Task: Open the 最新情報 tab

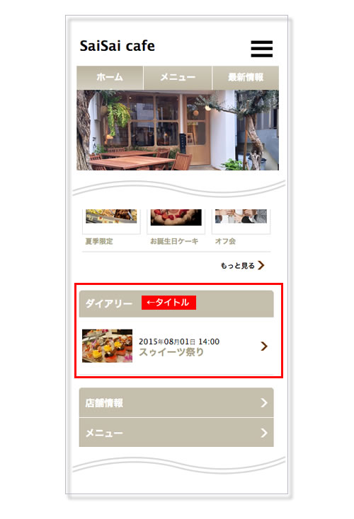Action: click(246, 78)
